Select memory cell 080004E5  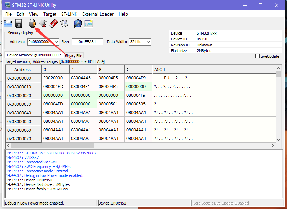[111, 78]
